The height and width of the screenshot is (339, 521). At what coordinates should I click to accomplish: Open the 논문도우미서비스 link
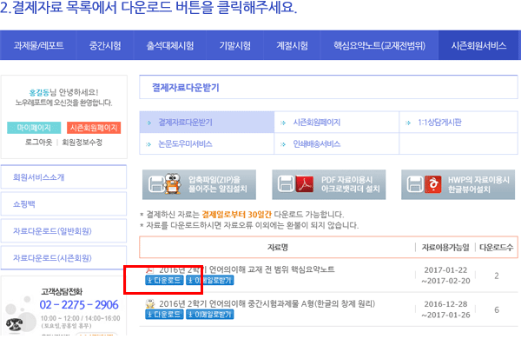pyautogui.click(x=207, y=144)
